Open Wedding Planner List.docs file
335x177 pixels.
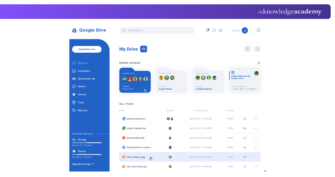pyautogui.click(x=139, y=147)
